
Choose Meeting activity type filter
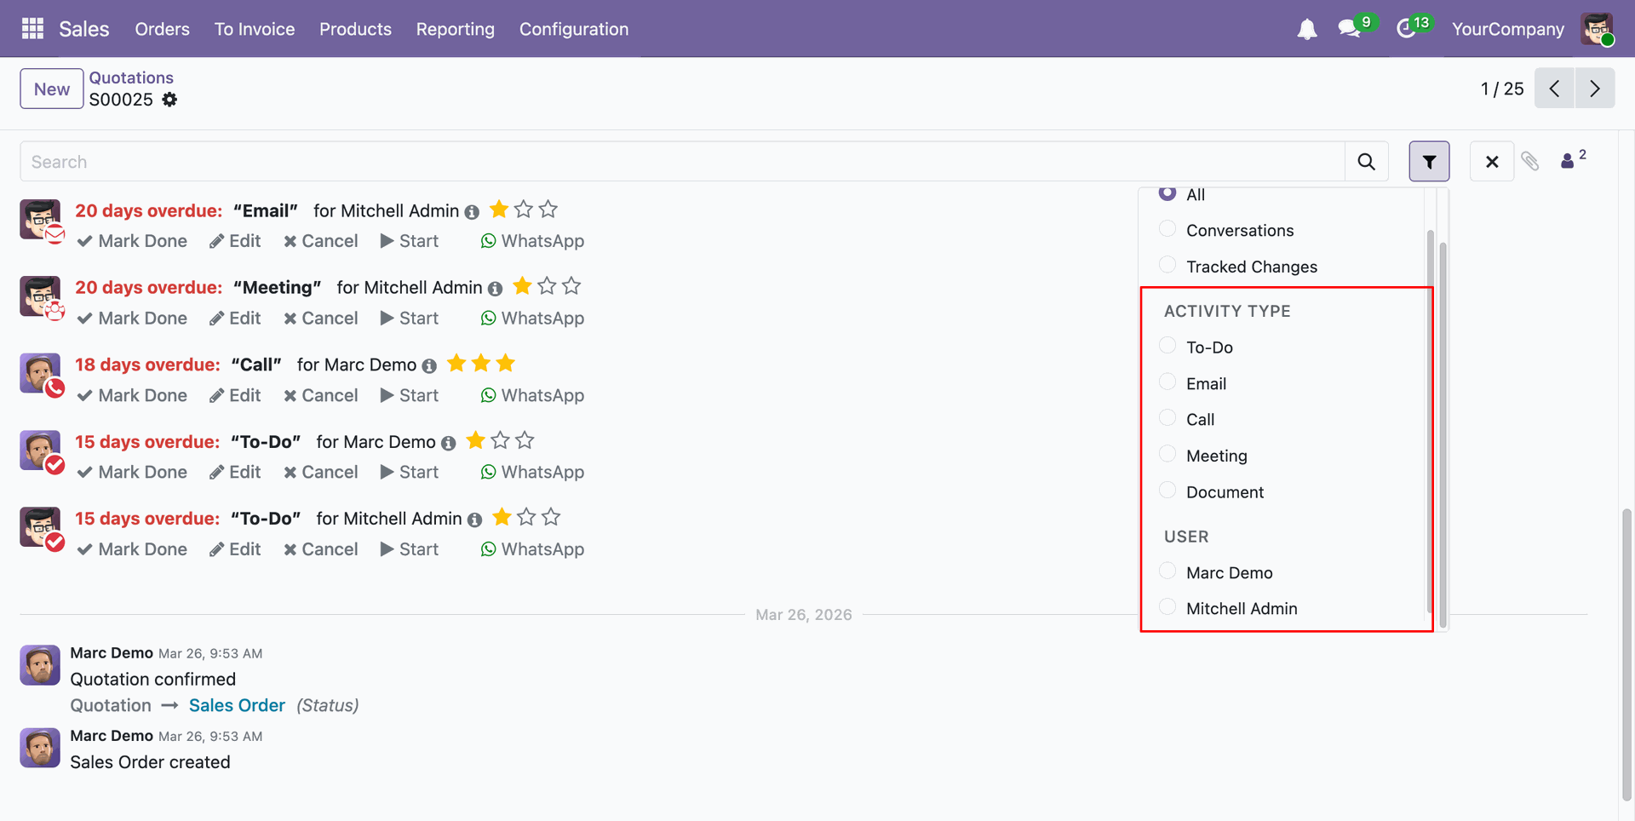(x=1167, y=455)
